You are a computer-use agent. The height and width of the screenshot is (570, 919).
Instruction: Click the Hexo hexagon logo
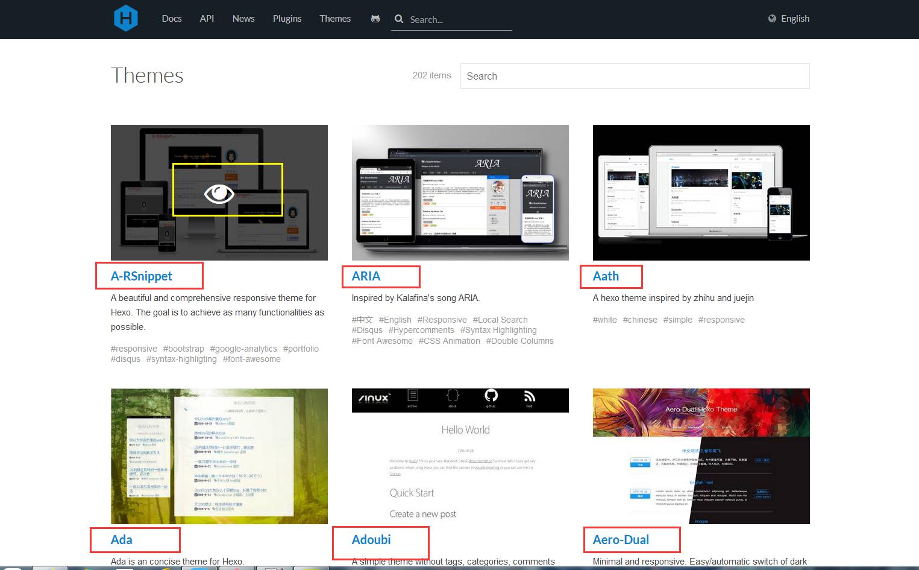[x=126, y=17]
